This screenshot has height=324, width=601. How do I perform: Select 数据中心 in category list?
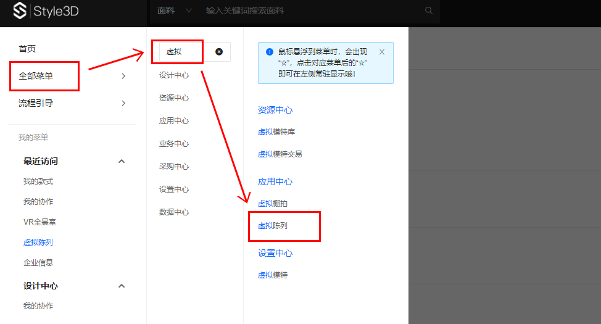(173, 212)
